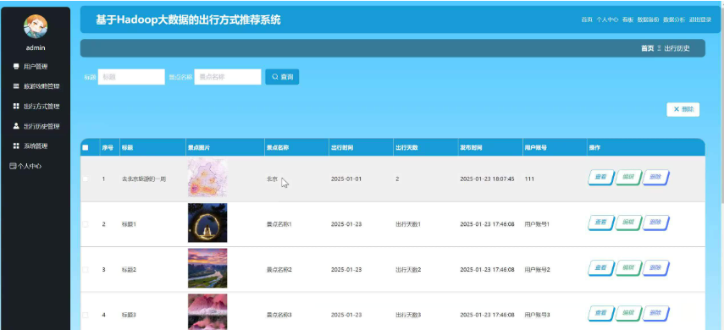Click 删除 for row 去北京旅游的一周

(x=655, y=177)
